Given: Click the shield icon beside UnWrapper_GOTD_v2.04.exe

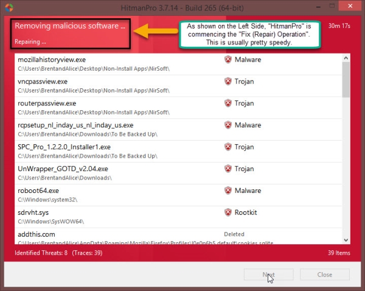Looking at the screenshot, I should (x=228, y=169).
